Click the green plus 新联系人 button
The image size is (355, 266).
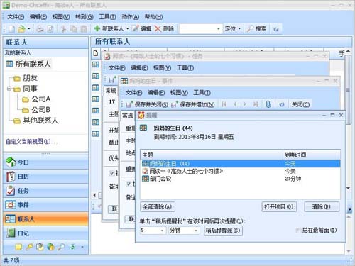point(109,29)
